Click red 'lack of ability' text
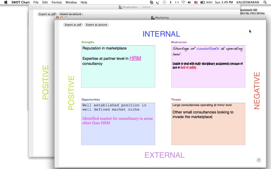 coord(189,67)
